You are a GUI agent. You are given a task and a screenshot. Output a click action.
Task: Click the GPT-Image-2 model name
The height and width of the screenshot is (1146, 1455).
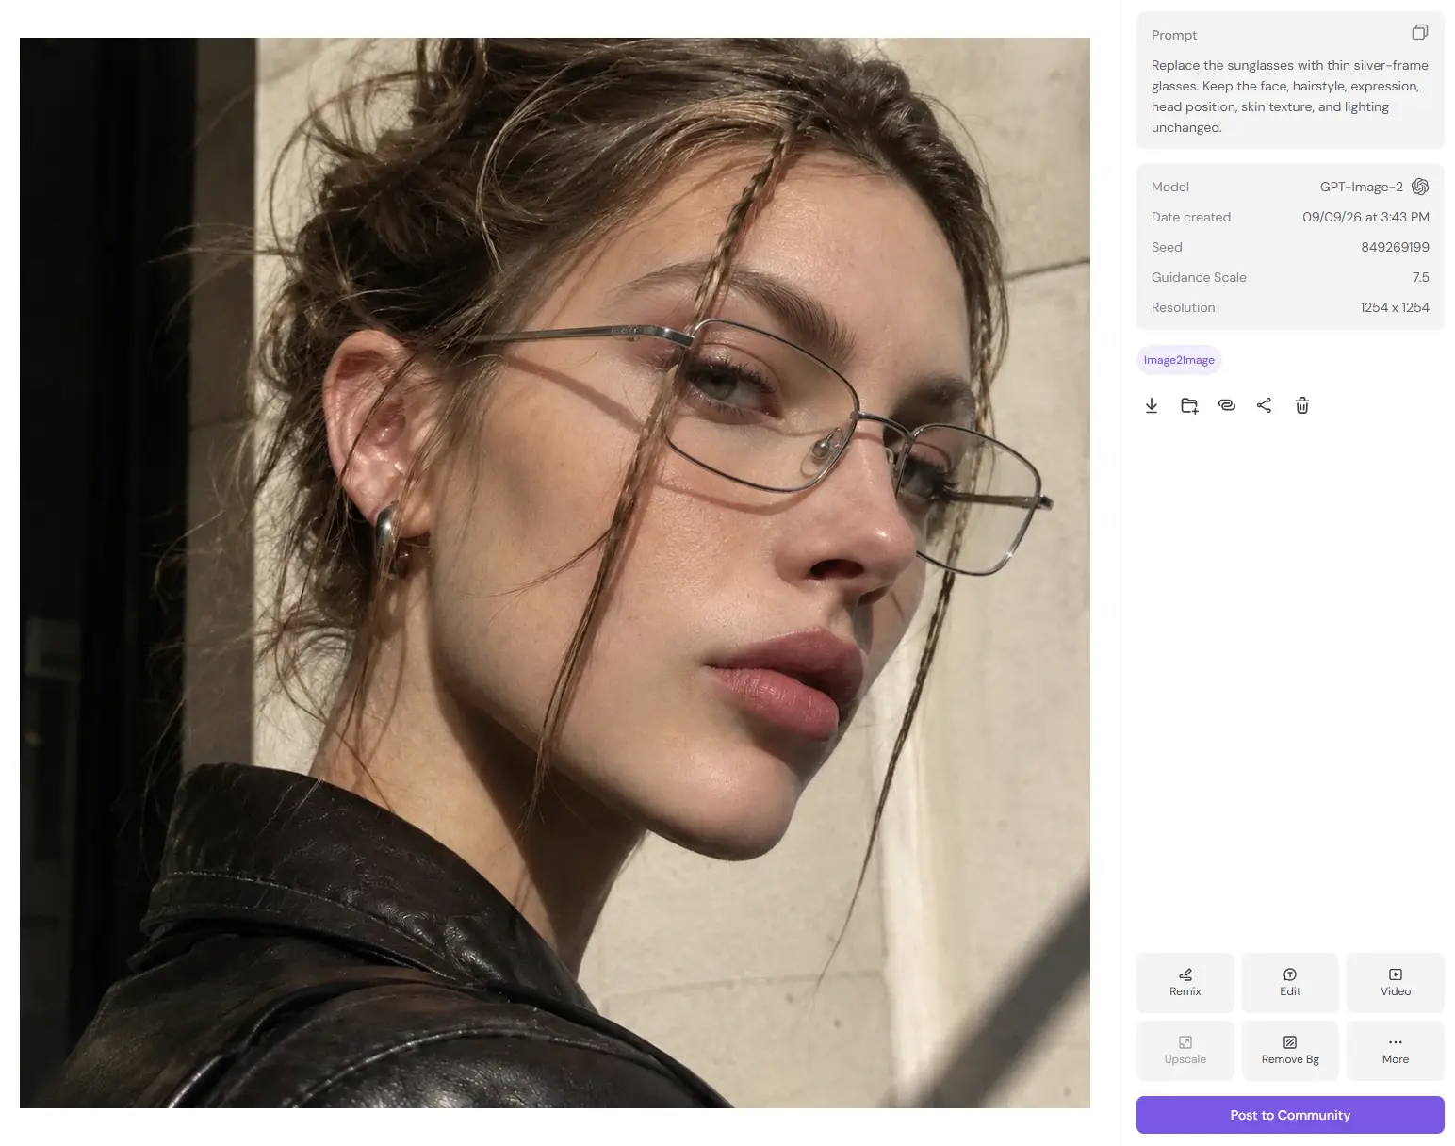coord(1361,187)
